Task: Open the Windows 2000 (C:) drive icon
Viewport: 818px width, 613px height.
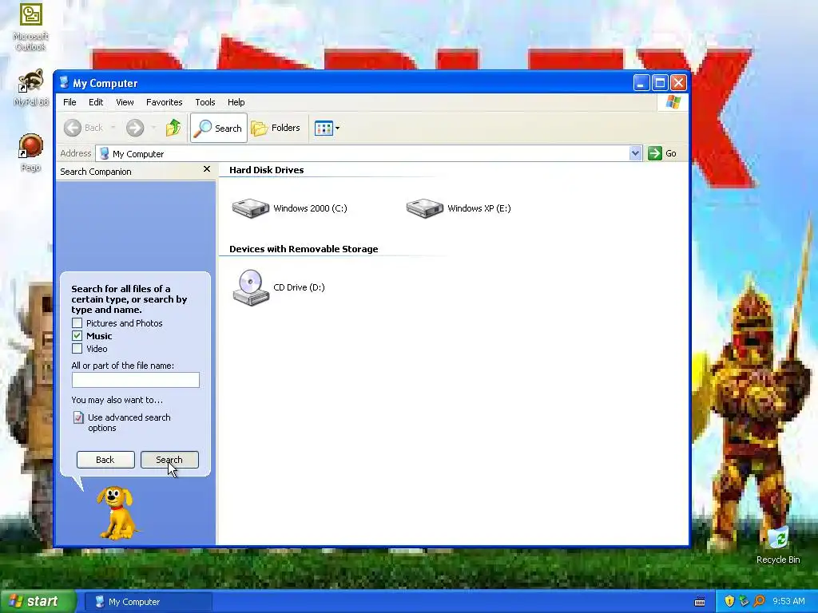Action: 250,208
